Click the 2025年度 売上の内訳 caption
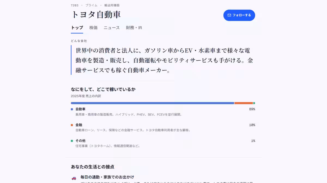 click(x=86, y=96)
